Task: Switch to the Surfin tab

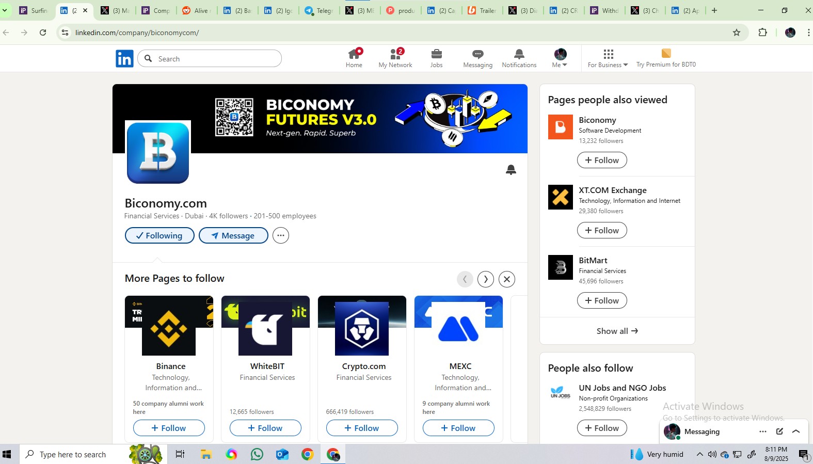Action: (x=34, y=10)
